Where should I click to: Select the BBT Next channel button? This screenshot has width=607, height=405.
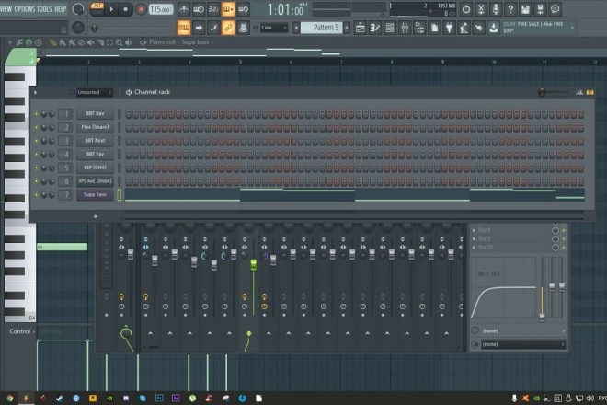[x=95, y=141]
